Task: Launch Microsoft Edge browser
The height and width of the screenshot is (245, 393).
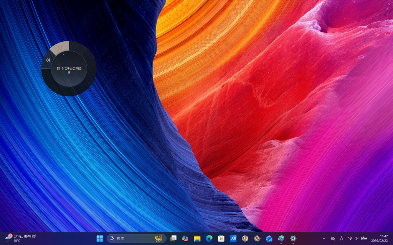Action: 209,238
